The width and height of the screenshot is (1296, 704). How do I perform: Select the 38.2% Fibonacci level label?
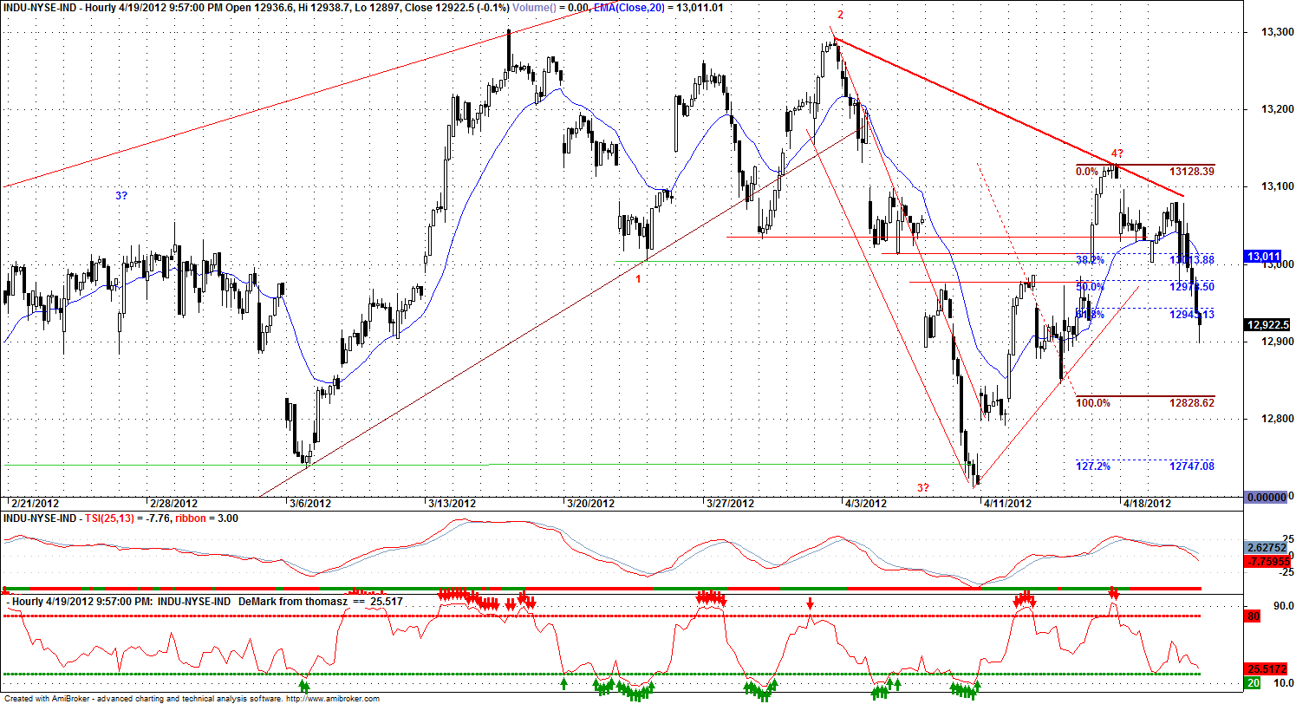[x=1090, y=259]
